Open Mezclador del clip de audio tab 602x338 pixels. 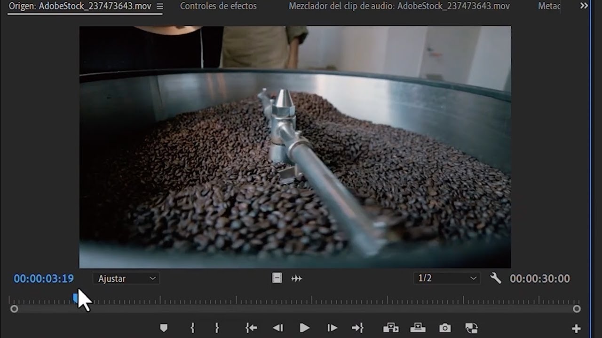point(399,6)
